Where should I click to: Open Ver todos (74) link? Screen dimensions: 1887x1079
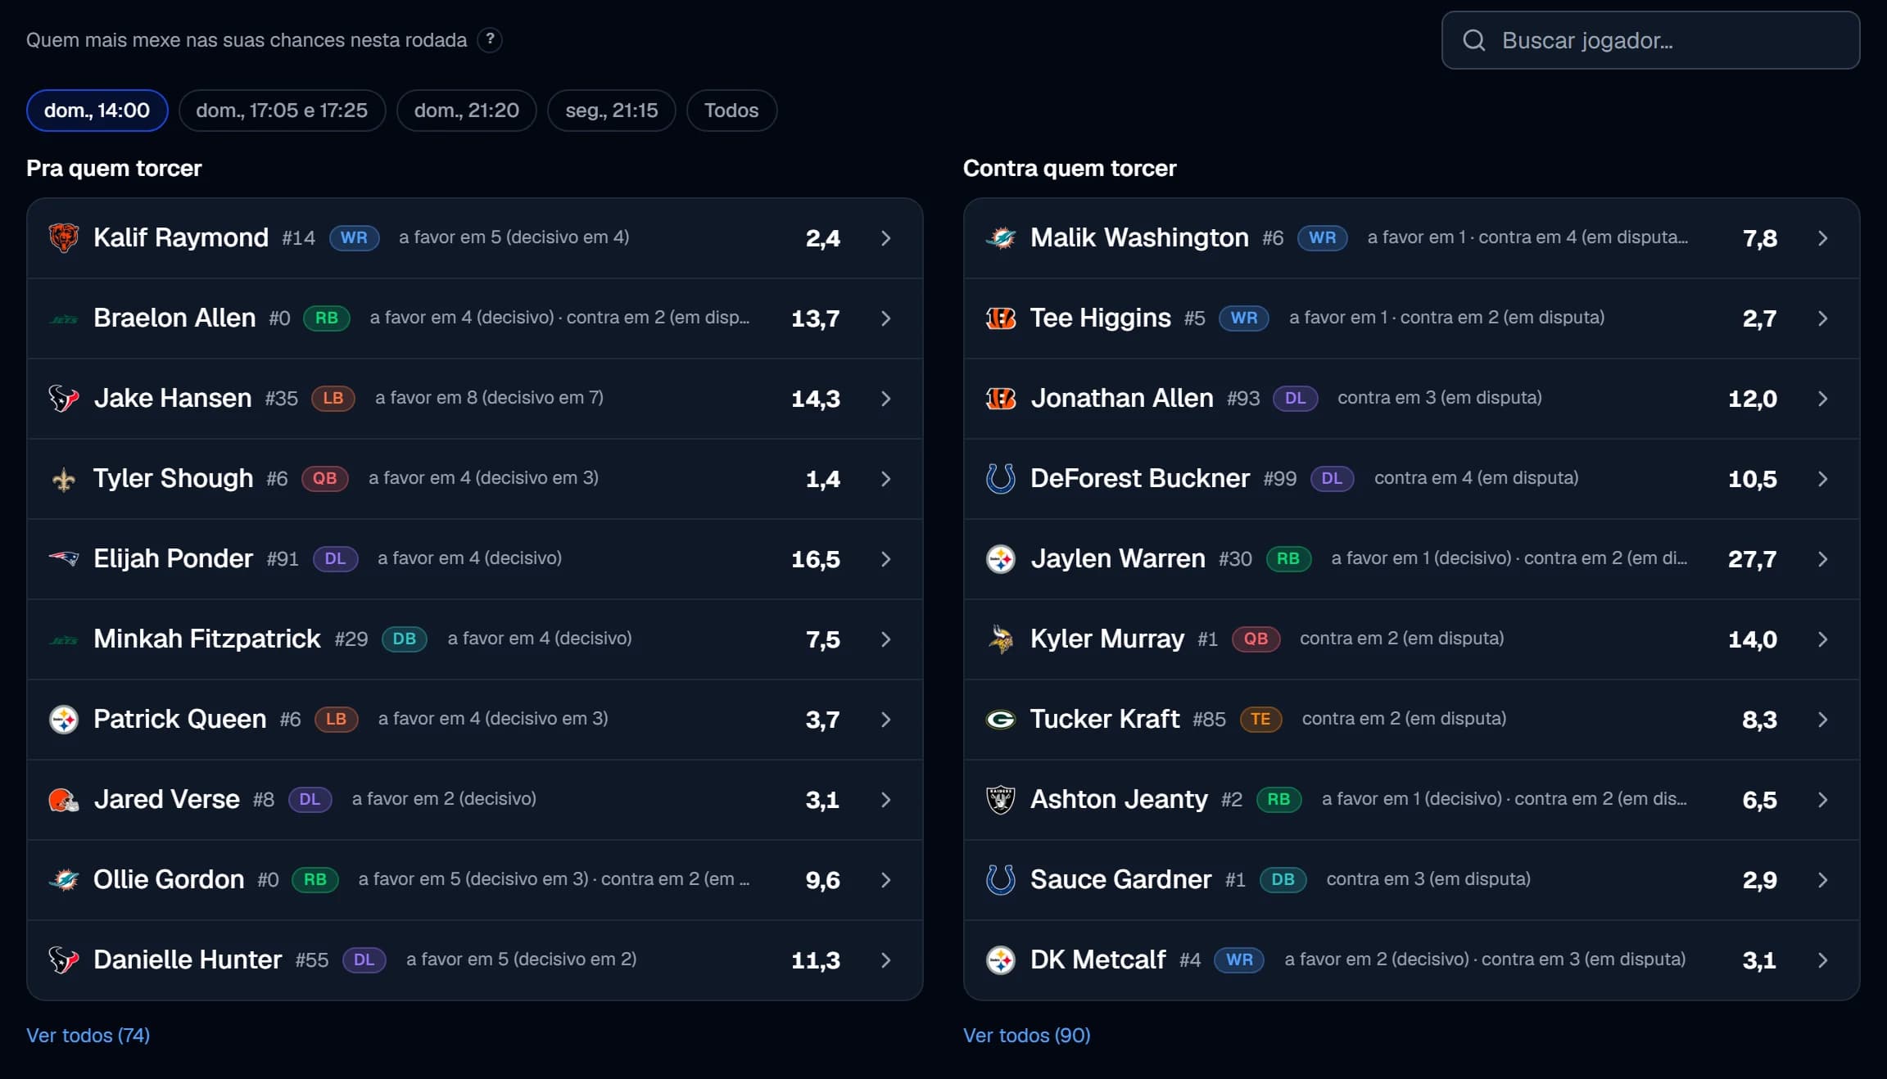[88, 1035]
